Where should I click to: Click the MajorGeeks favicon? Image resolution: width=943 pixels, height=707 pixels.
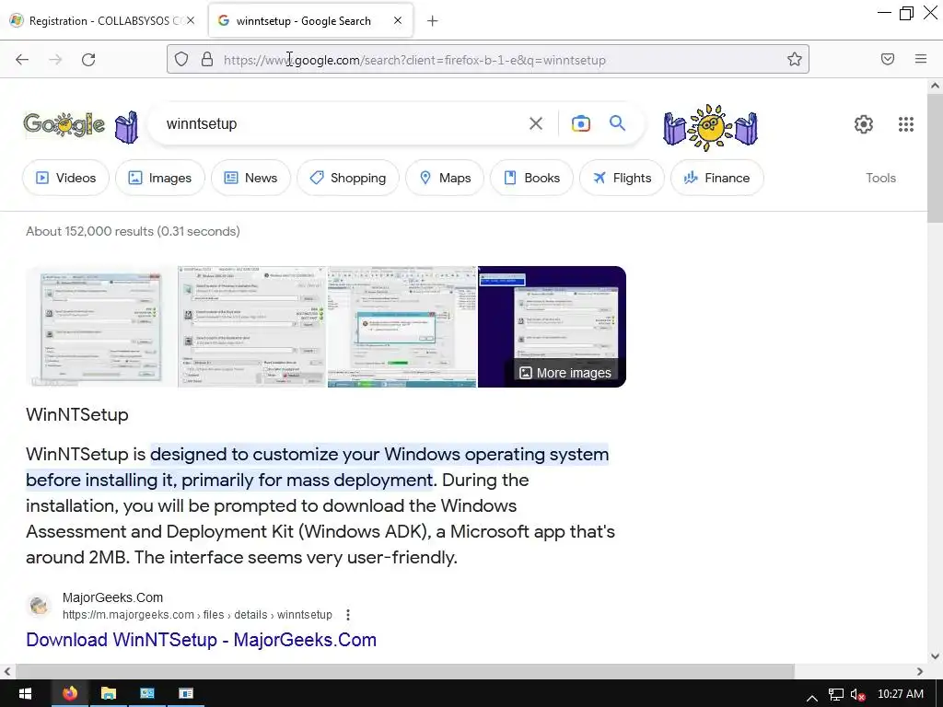click(x=39, y=605)
